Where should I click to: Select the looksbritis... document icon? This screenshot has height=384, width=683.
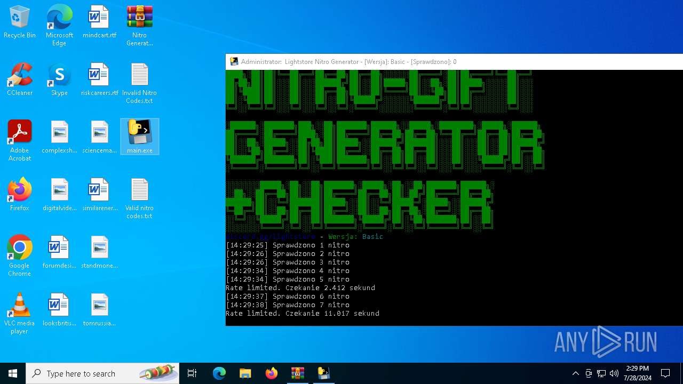[x=59, y=310]
